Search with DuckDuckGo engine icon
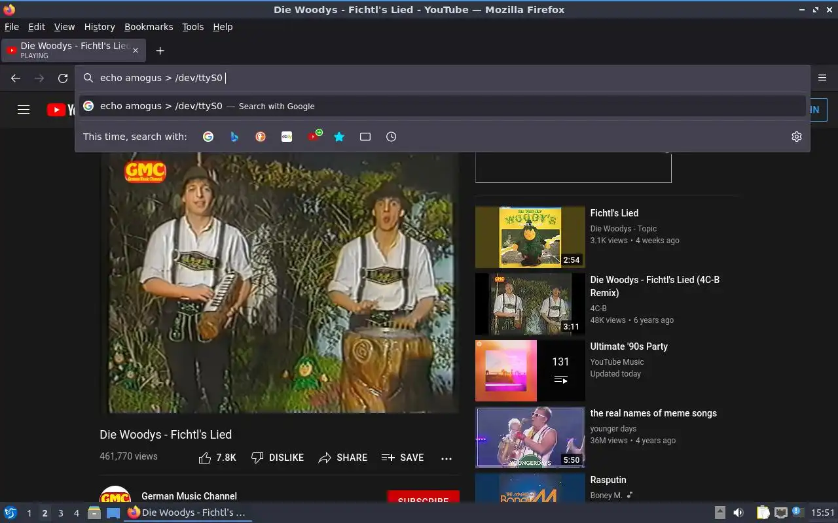 click(261, 137)
